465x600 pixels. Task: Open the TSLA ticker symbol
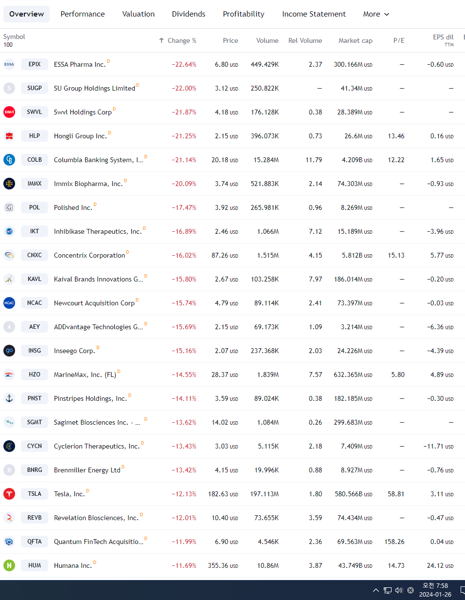point(35,494)
